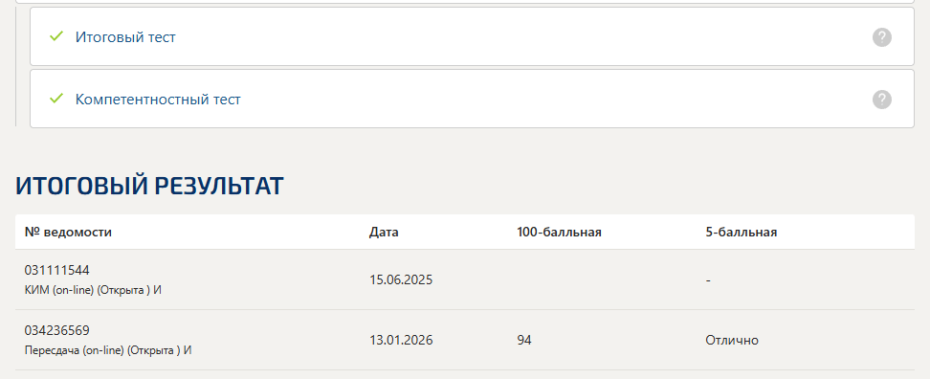Click the 5-балльная column header
Viewport: 930px width, 379px height.
pos(742,232)
